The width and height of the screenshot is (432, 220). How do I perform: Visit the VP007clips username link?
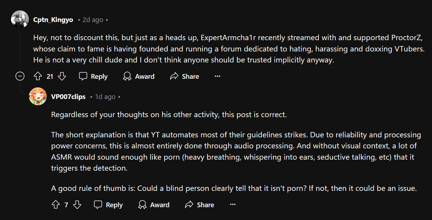tap(68, 97)
